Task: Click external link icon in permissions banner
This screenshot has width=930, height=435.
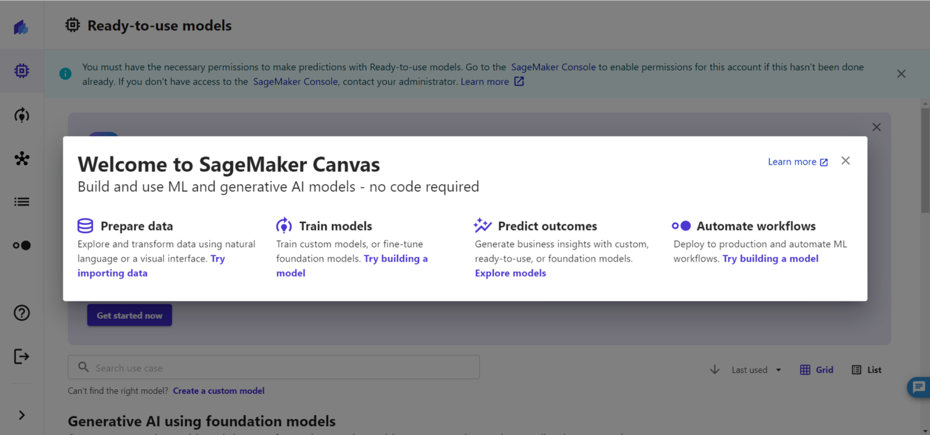Action: [519, 81]
